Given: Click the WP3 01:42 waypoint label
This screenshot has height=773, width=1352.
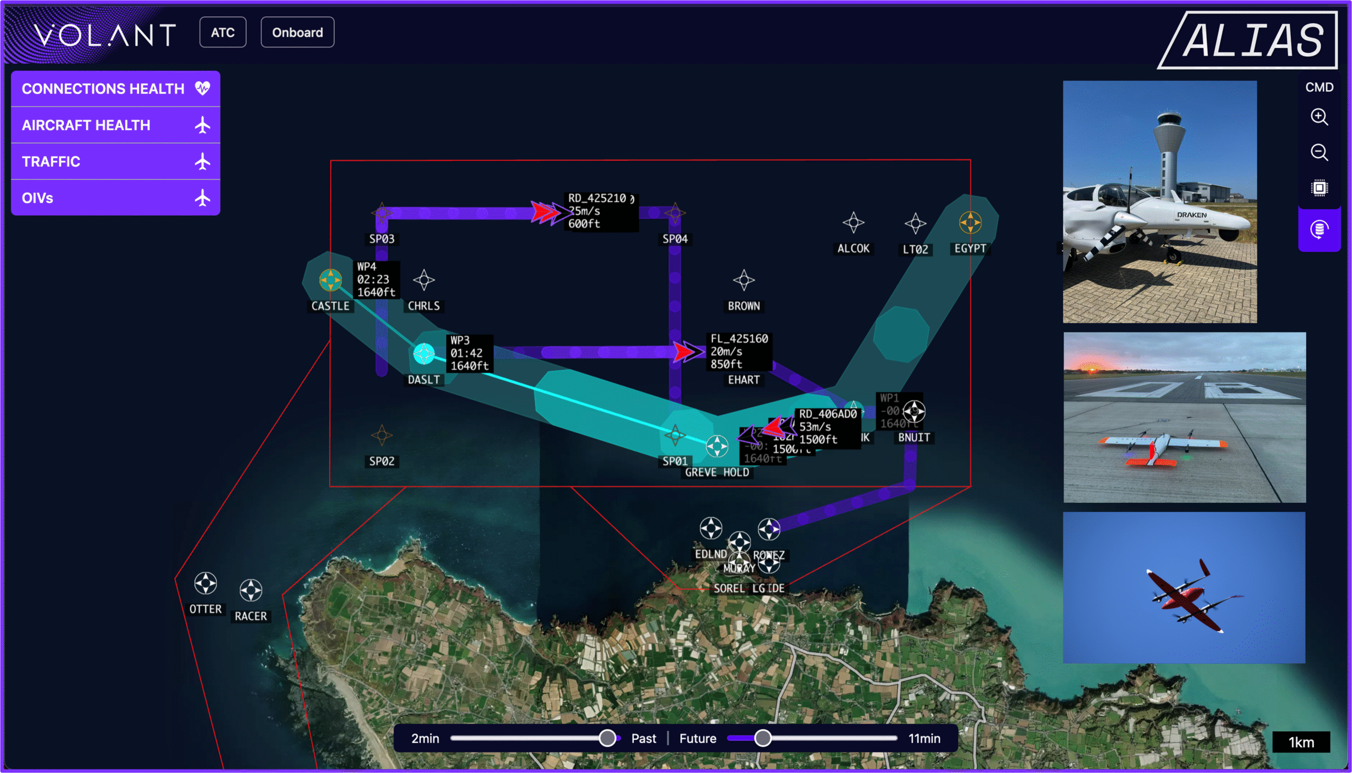Looking at the screenshot, I should pyautogui.click(x=470, y=353).
